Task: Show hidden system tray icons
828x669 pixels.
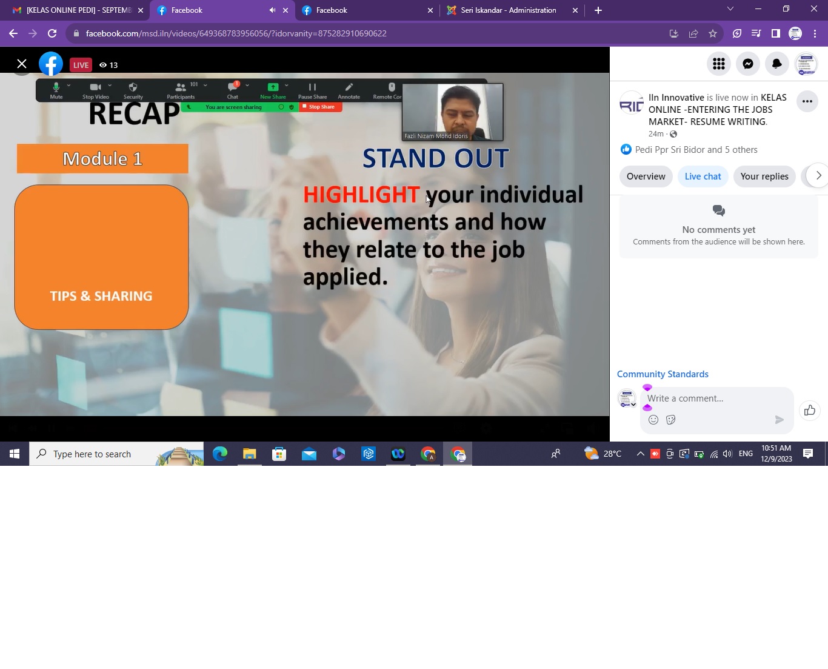Action: pos(640,454)
